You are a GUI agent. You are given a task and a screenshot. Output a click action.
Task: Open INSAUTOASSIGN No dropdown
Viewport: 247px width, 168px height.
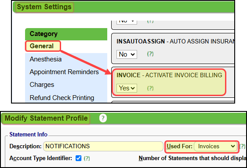tap(127, 54)
